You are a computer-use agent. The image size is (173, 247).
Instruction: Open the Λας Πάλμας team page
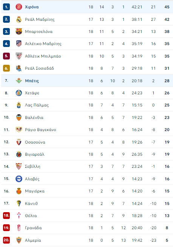click(x=37, y=105)
